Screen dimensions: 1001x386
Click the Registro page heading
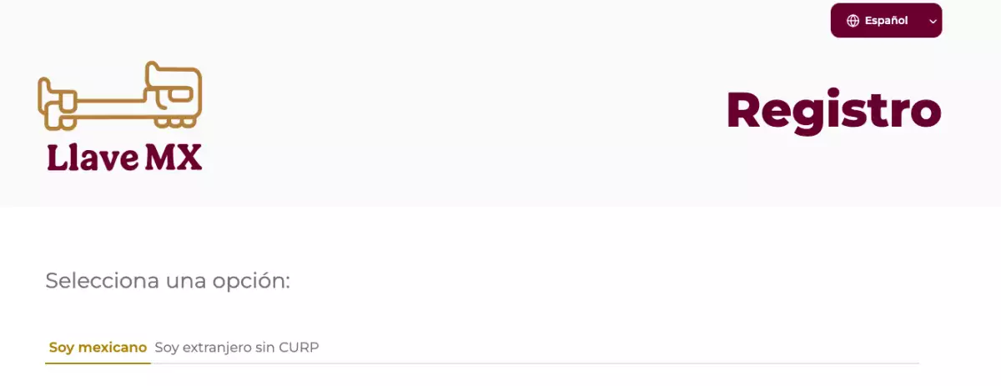click(x=833, y=111)
